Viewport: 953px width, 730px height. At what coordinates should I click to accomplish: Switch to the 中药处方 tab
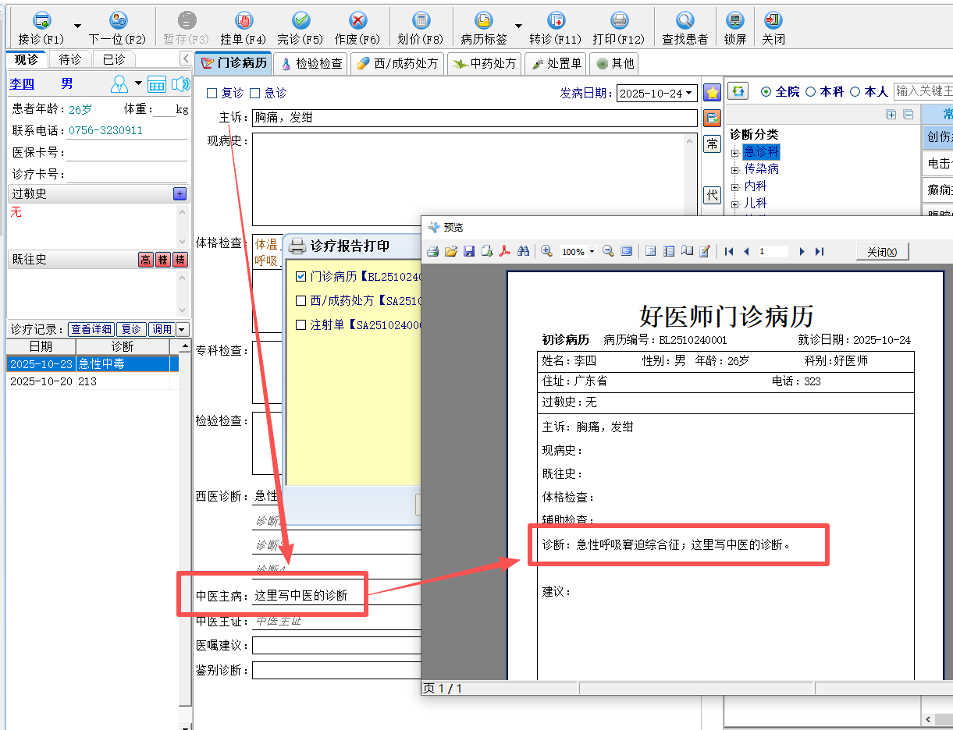[485, 64]
